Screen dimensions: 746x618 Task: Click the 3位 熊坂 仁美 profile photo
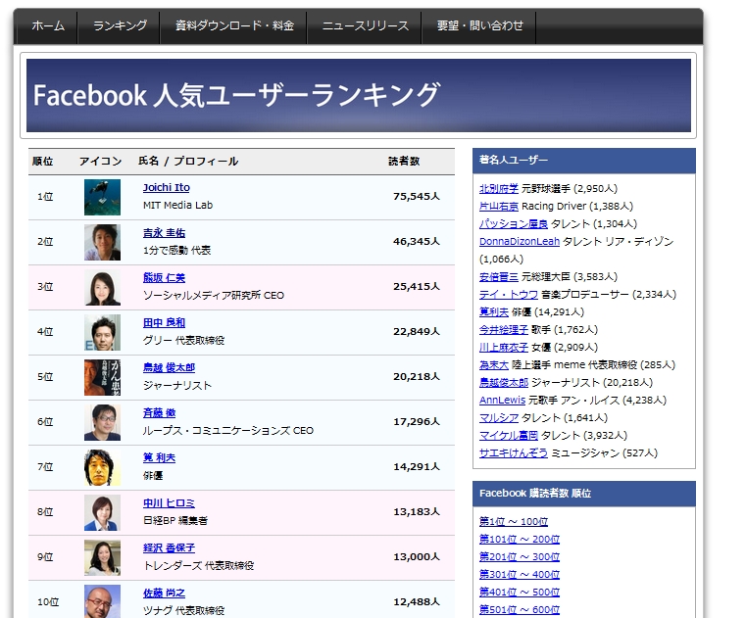pos(102,288)
